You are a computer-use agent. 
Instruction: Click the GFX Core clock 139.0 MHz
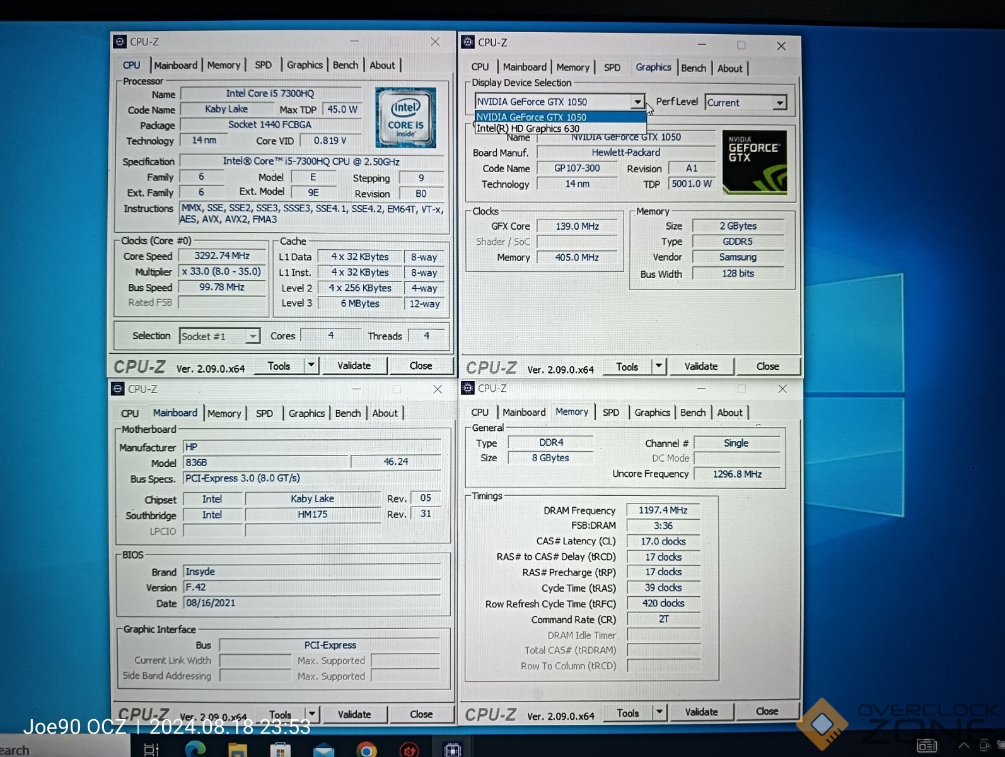pos(576,226)
